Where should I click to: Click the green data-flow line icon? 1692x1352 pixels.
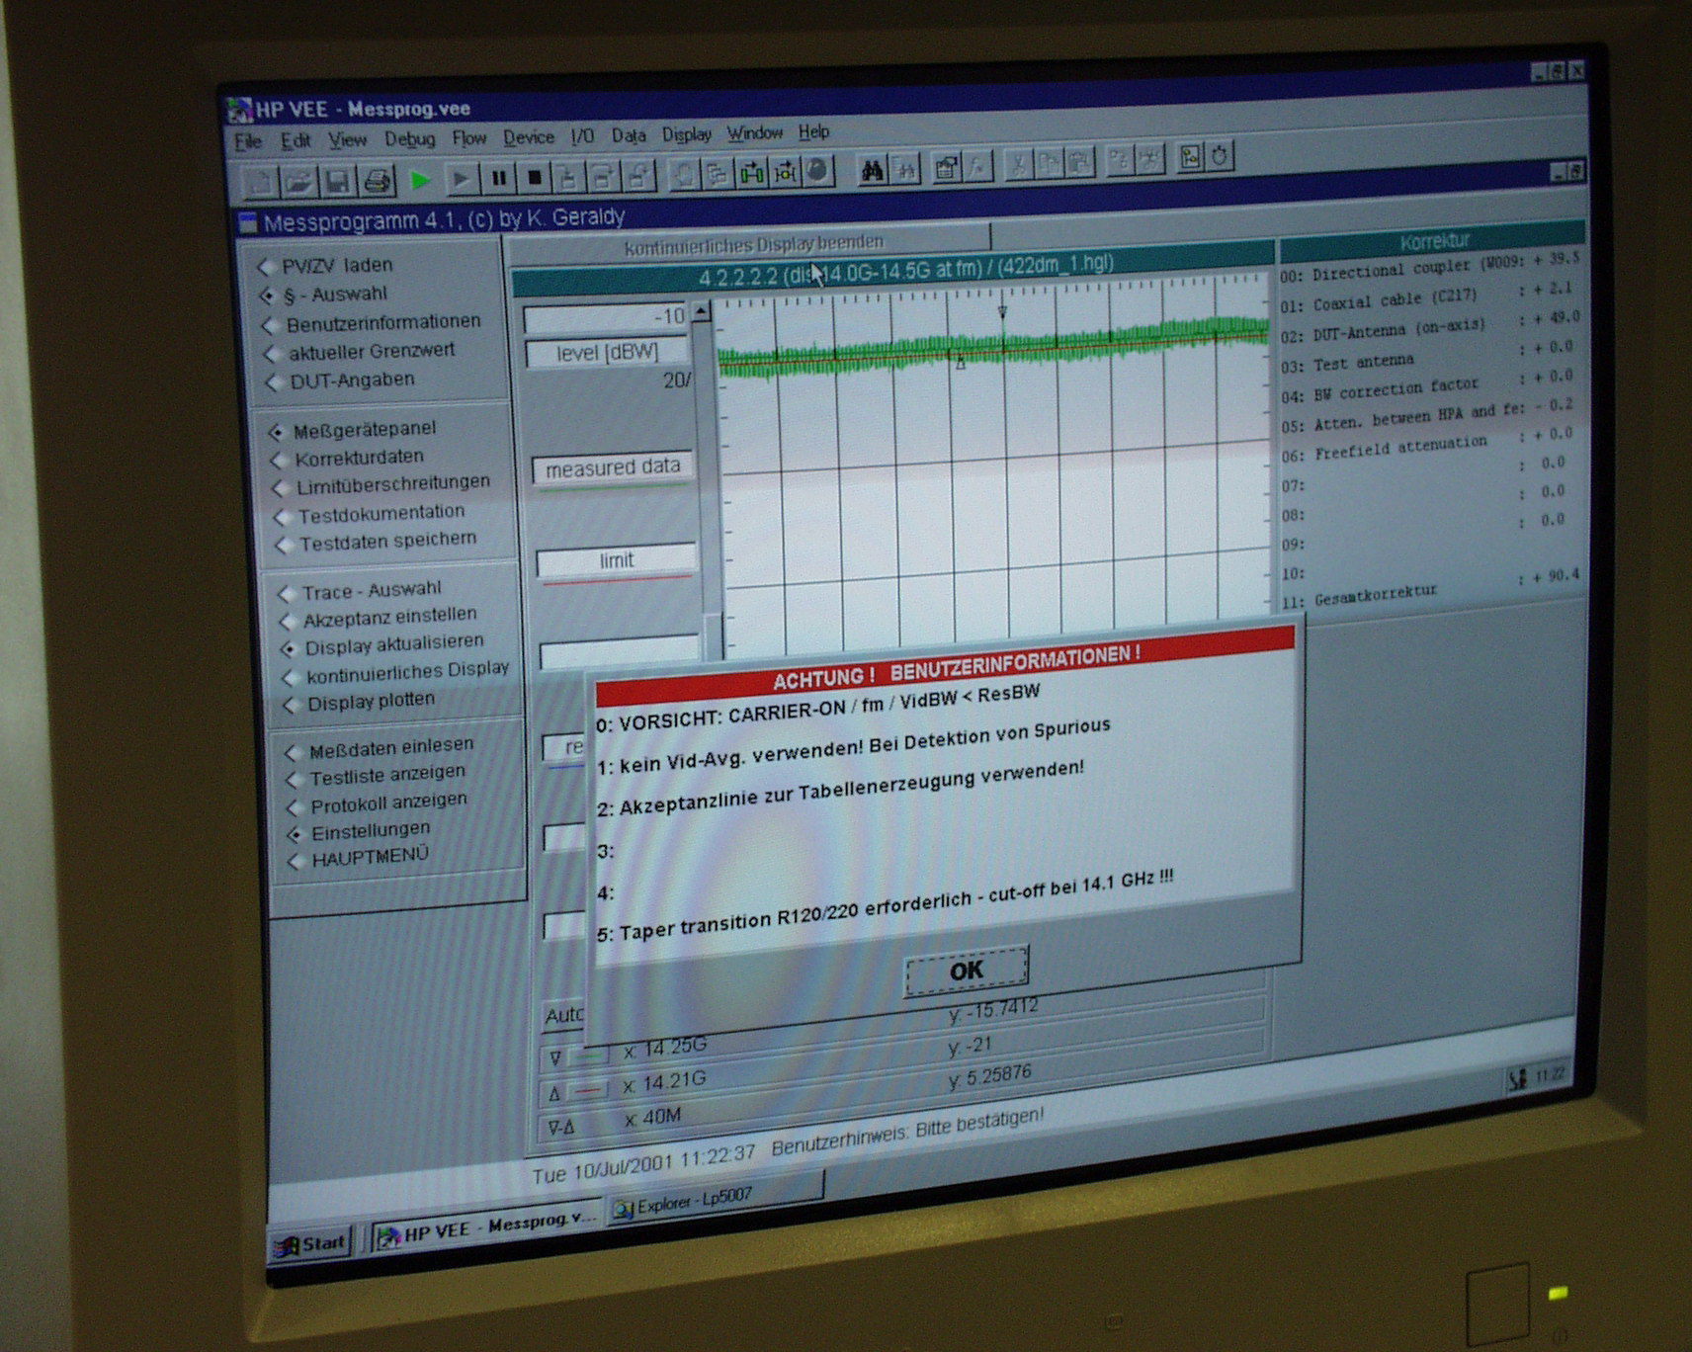pyautogui.click(x=751, y=172)
